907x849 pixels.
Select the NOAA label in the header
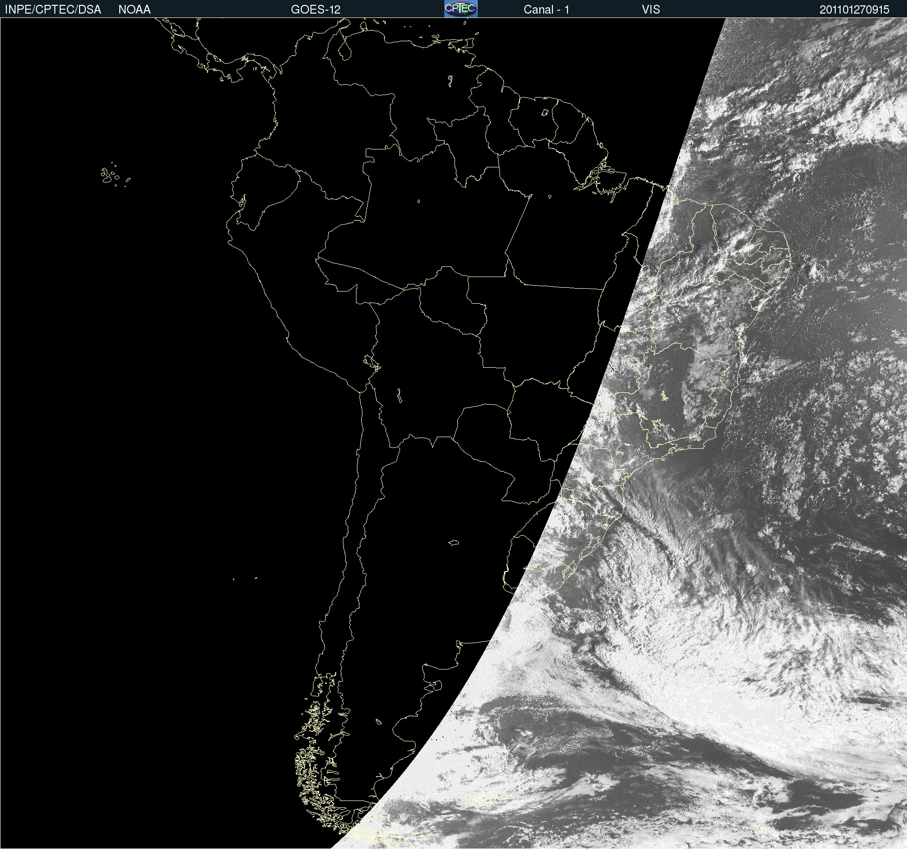pyautogui.click(x=134, y=10)
